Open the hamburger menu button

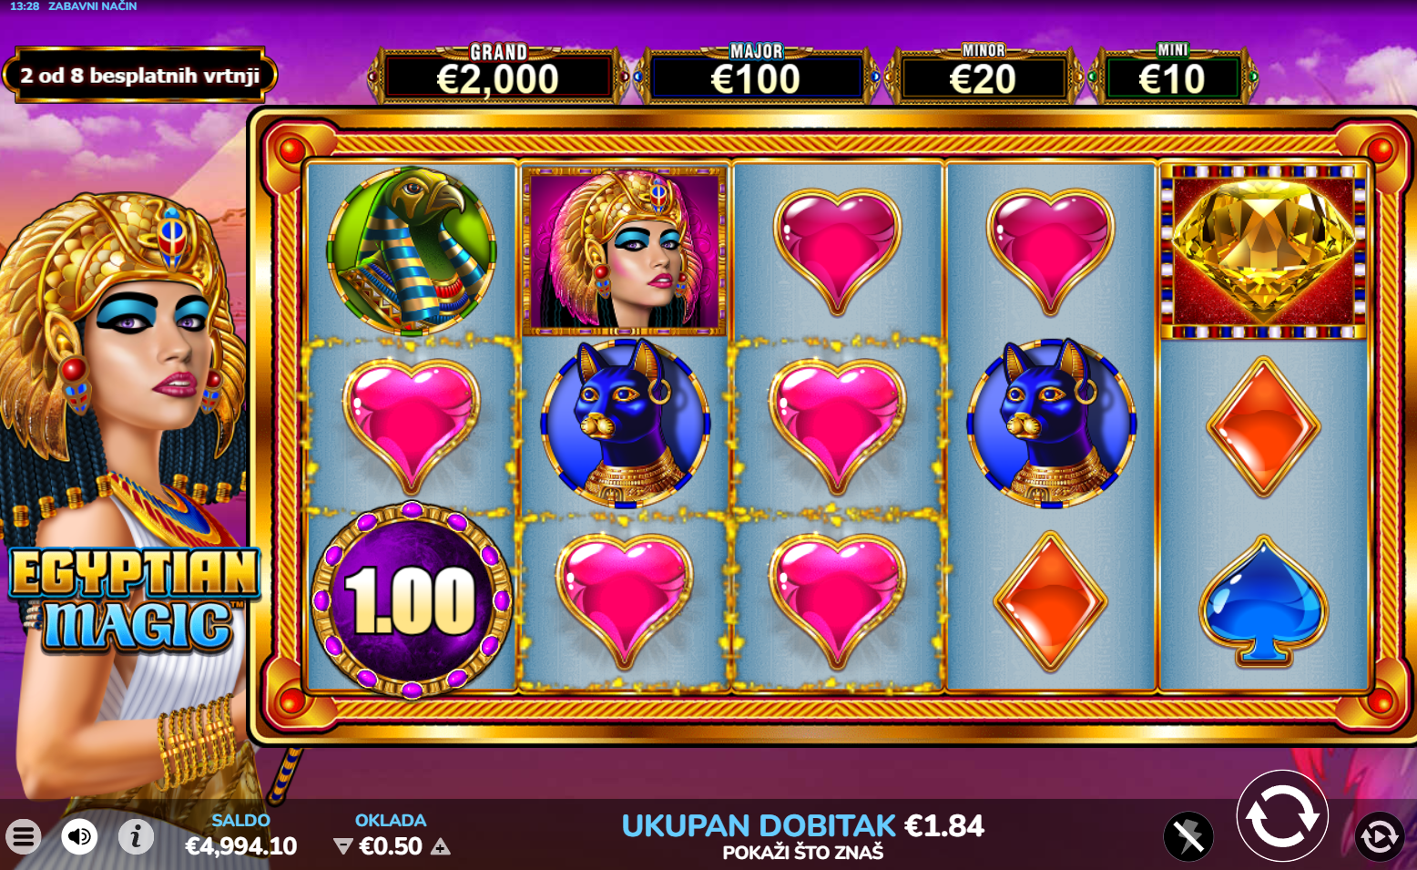pos(24,835)
